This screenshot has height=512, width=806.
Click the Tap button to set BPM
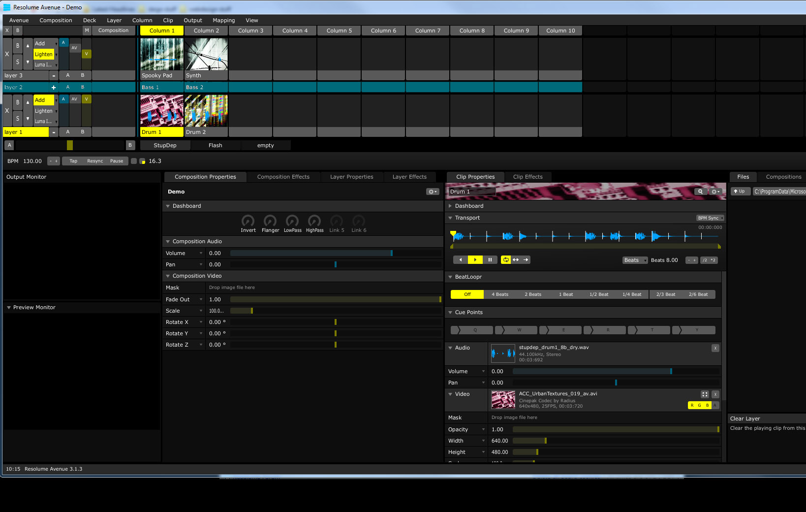[x=73, y=160]
